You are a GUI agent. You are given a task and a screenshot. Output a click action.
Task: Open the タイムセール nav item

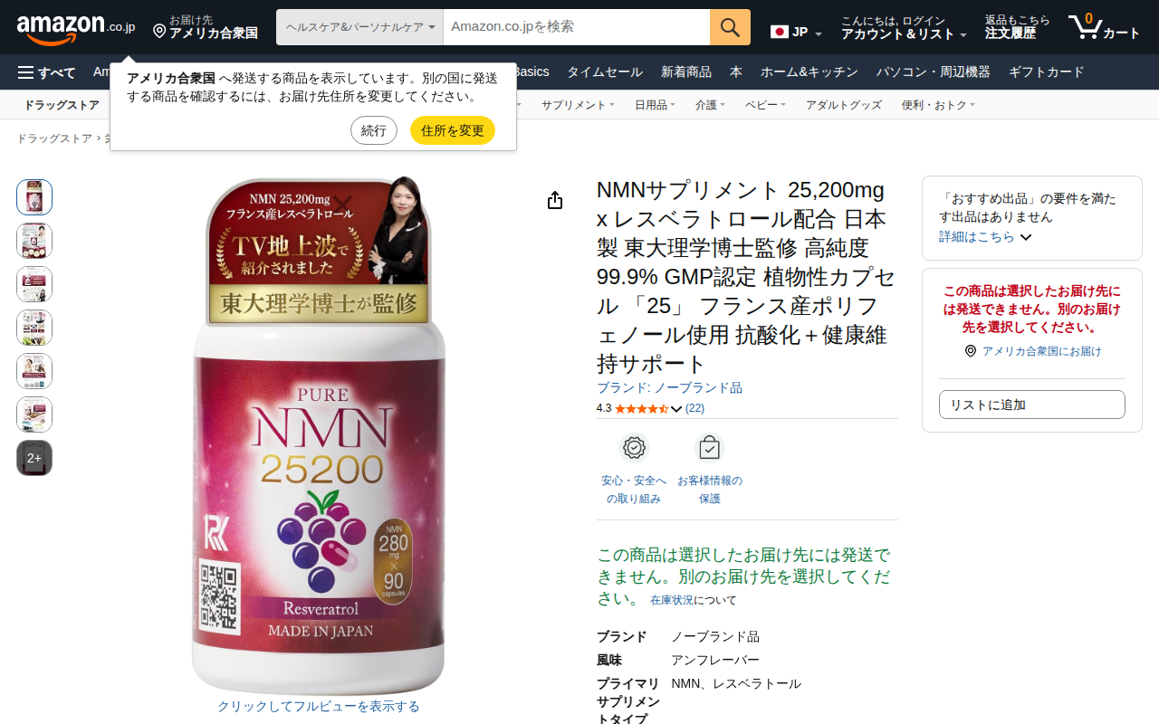(605, 72)
